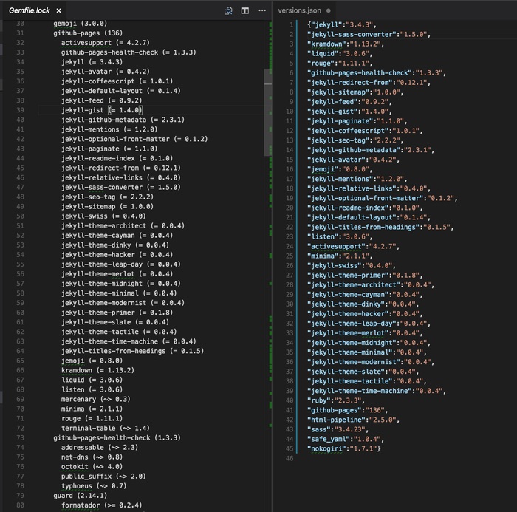Click line number 39 in Gemfile.lock
This screenshot has height=512, width=517.
pos(20,110)
